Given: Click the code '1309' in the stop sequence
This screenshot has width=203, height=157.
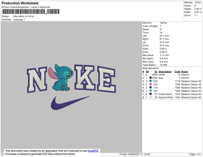Looking at the screenshot, I should [177, 84].
